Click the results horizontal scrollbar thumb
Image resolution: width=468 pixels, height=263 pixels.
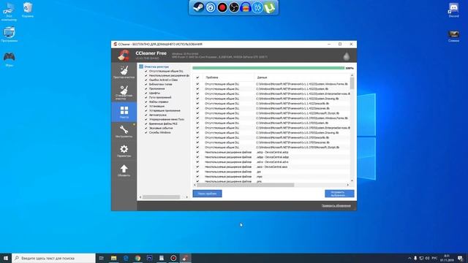coord(246,185)
